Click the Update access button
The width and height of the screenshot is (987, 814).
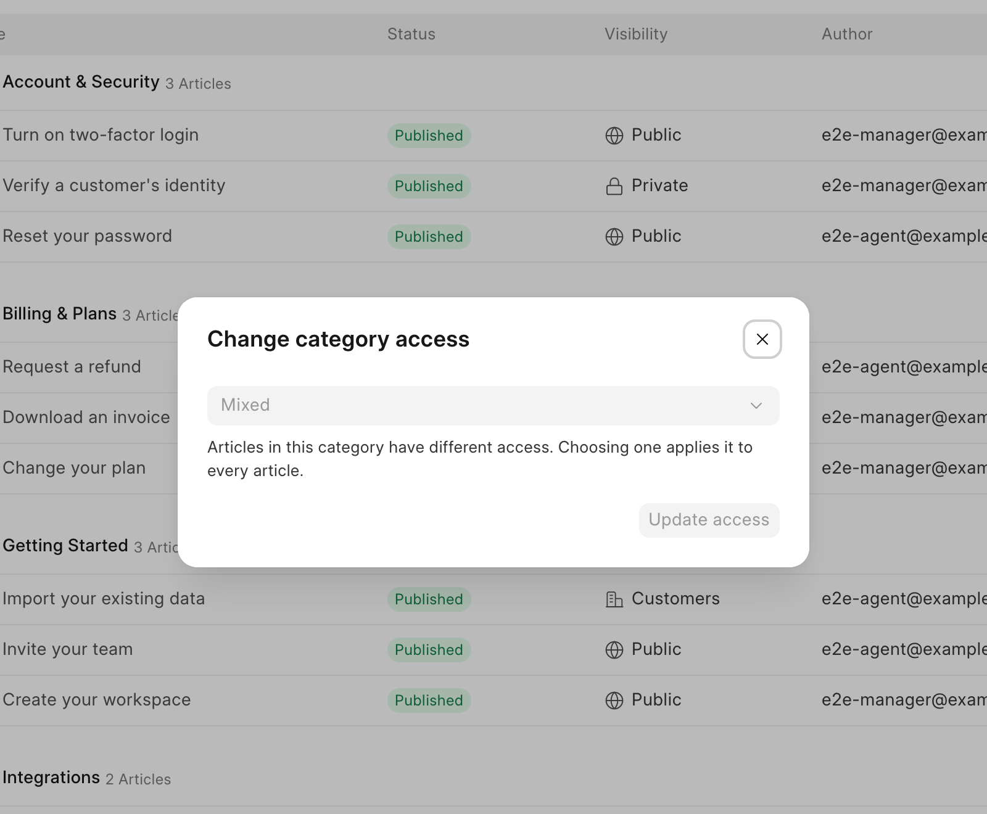tap(709, 520)
